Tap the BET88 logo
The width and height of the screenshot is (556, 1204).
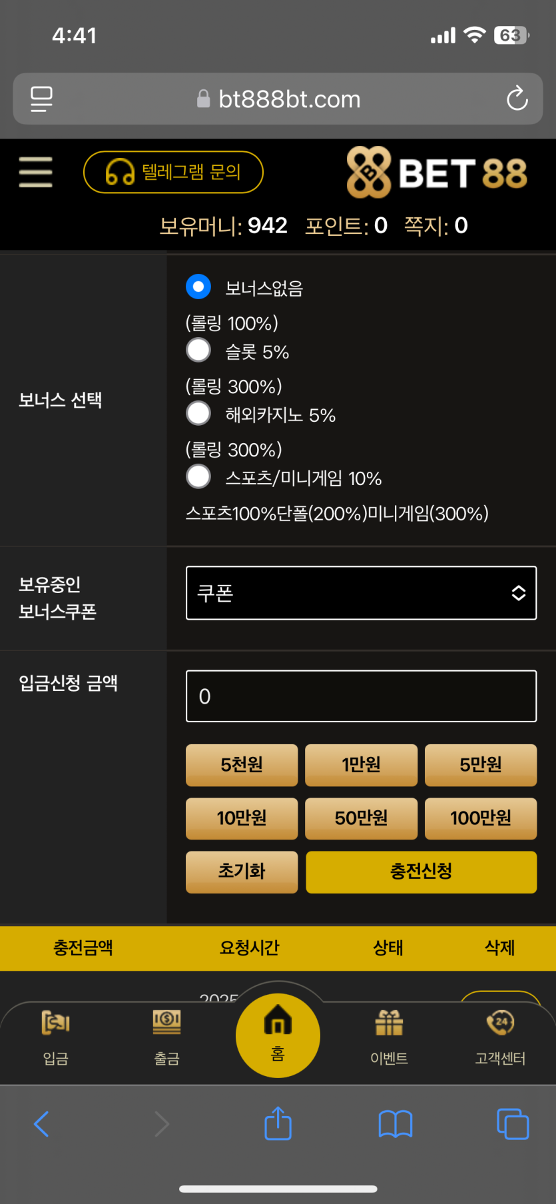[436, 173]
